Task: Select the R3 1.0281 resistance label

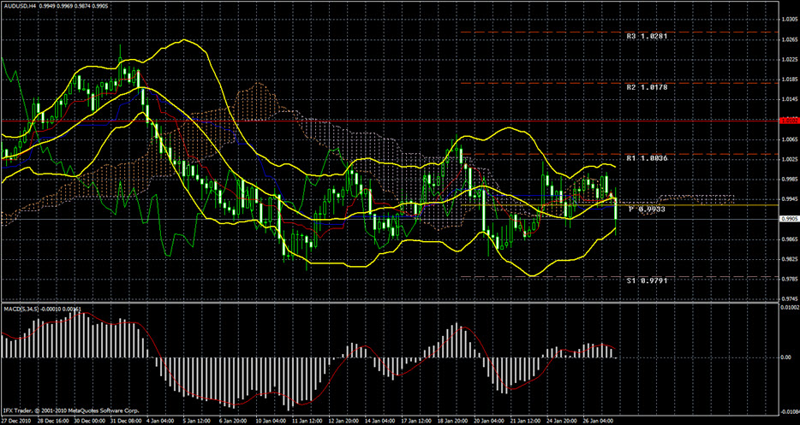Action: (647, 37)
